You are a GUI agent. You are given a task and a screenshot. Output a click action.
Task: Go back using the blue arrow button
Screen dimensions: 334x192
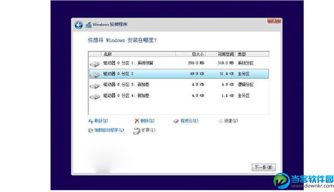point(78,25)
